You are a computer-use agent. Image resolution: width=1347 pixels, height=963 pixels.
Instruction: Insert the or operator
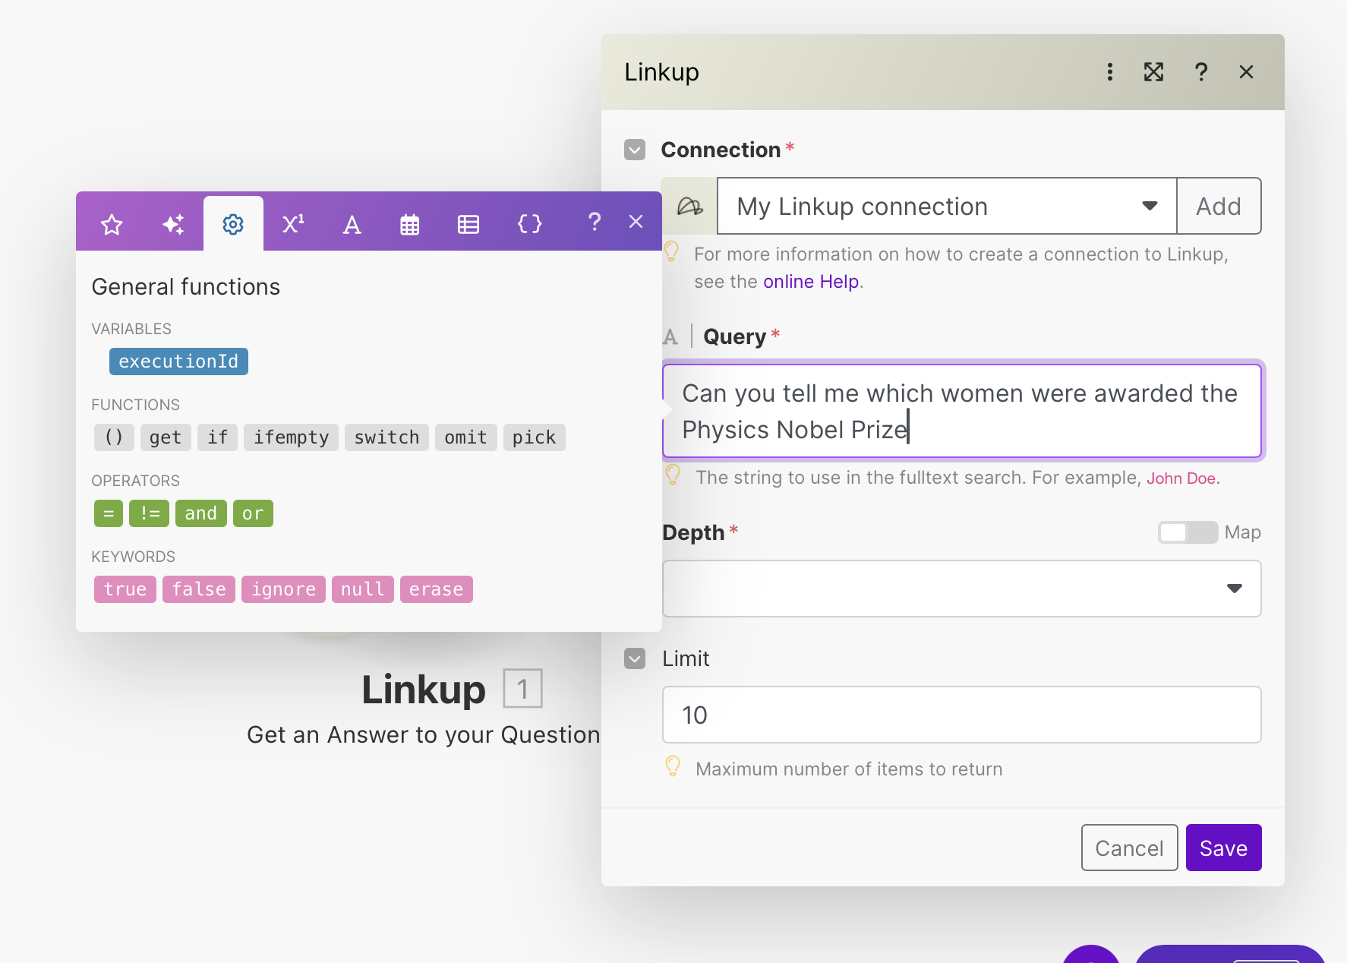[x=253, y=513]
